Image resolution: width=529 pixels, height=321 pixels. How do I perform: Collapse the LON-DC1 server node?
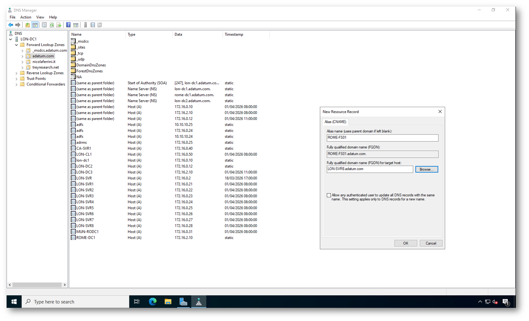pyautogui.click(x=11, y=39)
